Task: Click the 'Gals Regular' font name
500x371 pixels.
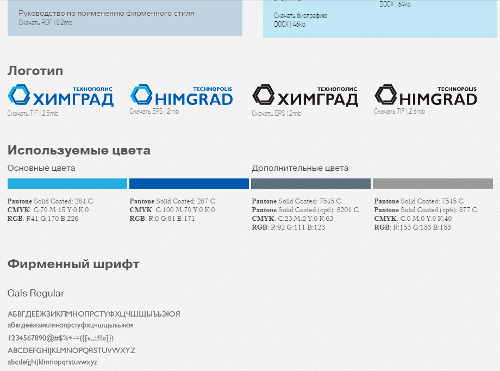Action: [x=36, y=293]
